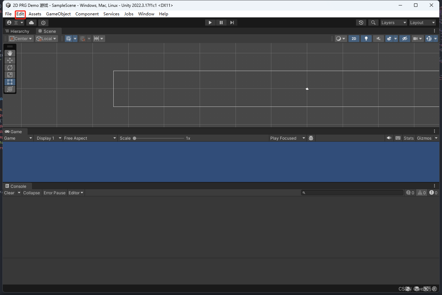
Task: Select the Transform tool
Action: point(10,89)
